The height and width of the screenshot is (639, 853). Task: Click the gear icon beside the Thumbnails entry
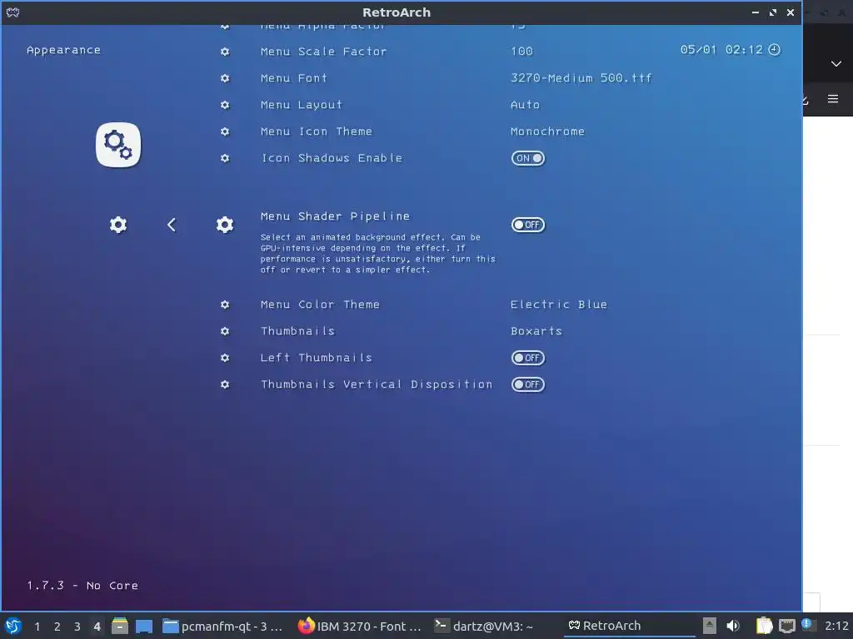pos(225,331)
